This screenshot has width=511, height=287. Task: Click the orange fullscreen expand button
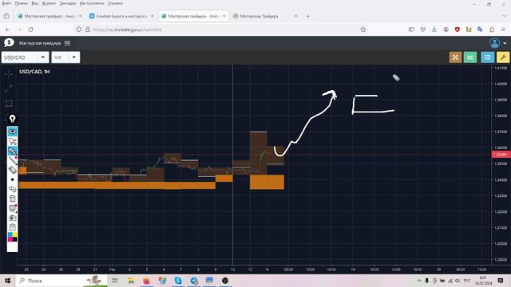[x=455, y=57]
